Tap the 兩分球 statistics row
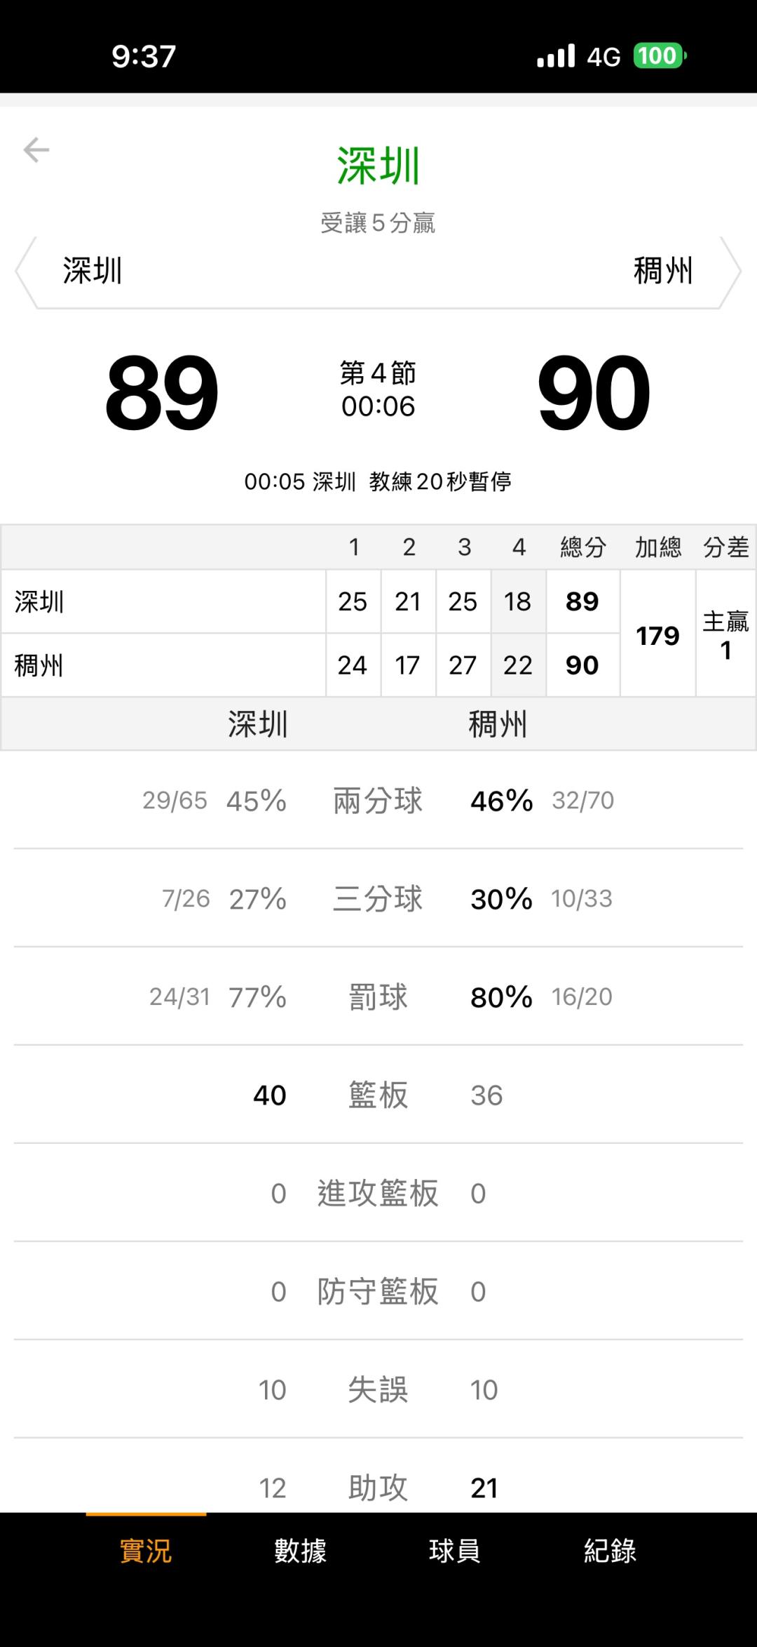The width and height of the screenshot is (757, 1647). click(378, 801)
